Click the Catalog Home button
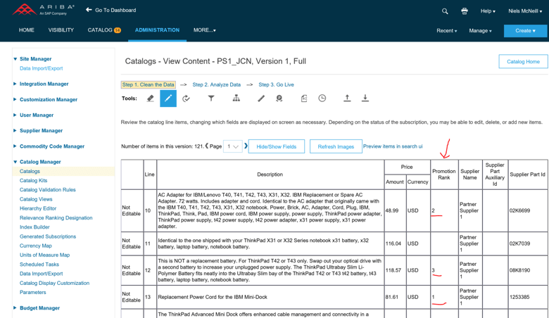This screenshot has width=549, height=318. (523, 62)
